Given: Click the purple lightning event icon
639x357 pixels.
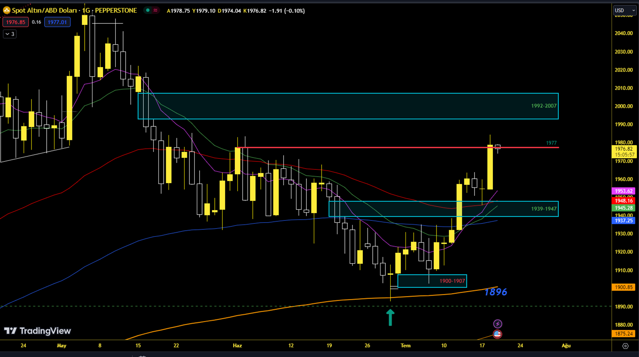Looking at the screenshot, I should 497,324.
